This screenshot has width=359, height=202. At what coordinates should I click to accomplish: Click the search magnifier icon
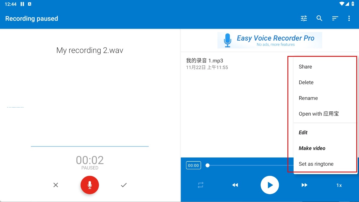coord(319,18)
